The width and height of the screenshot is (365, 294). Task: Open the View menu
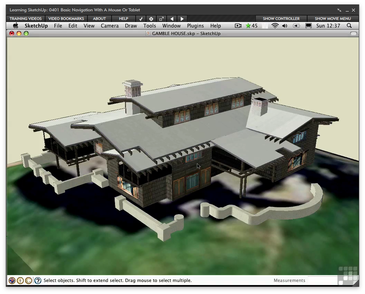pyautogui.click(x=89, y=26)
